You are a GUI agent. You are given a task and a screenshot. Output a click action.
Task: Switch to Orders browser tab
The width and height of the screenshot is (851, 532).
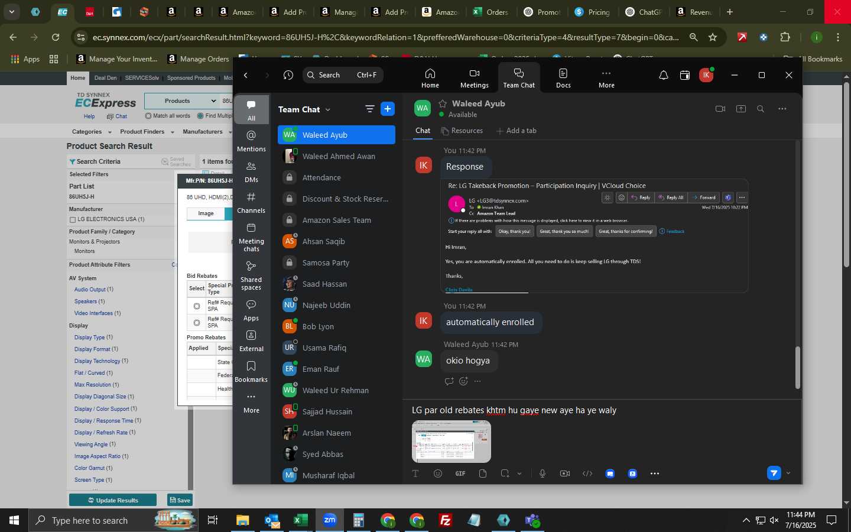(491, 12)
